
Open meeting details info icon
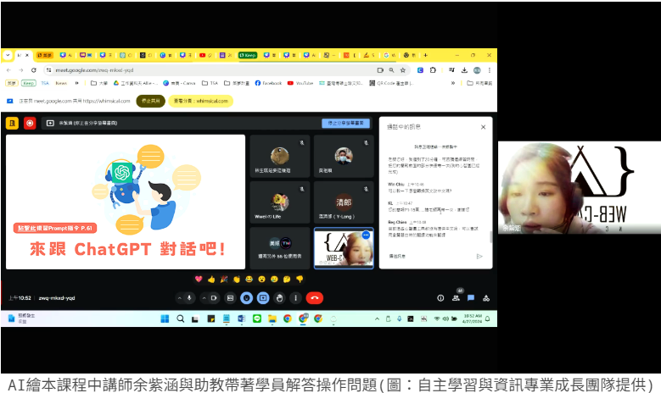(440, 298)
